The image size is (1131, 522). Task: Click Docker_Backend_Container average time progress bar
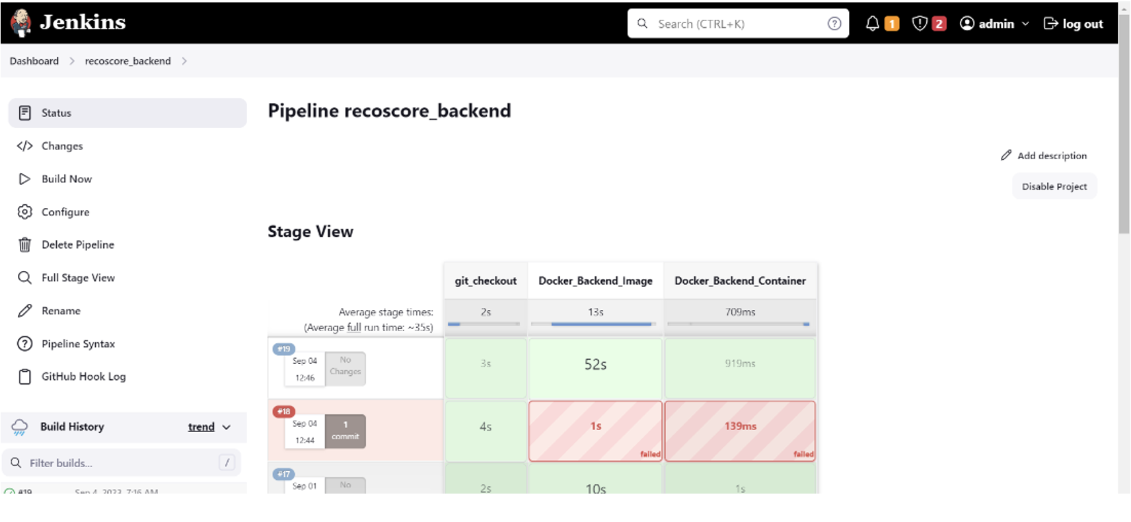coord(739,324)
